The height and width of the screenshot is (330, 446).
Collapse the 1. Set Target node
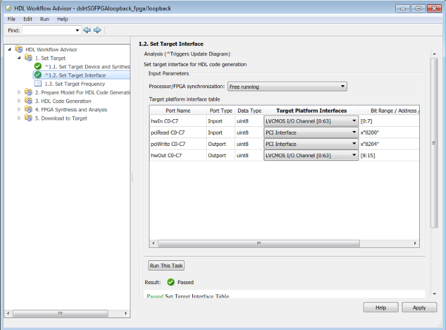tap(19, 58)
